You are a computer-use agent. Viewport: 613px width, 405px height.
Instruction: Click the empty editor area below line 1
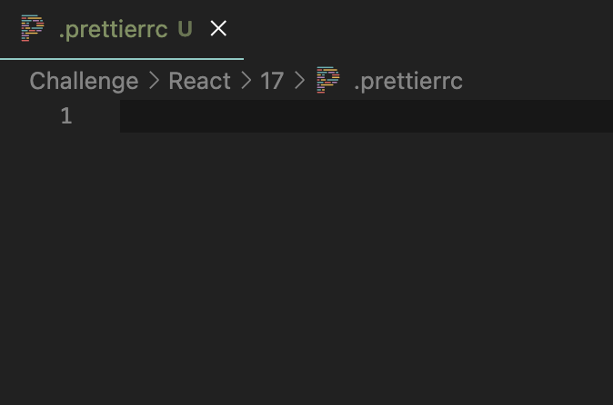[x=367, y=269]
